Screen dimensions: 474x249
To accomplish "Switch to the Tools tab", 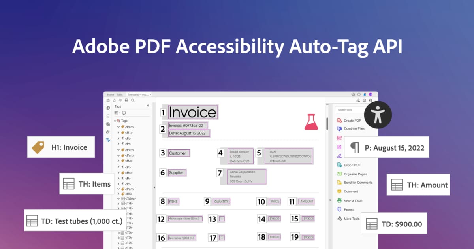I will (119, 95).
